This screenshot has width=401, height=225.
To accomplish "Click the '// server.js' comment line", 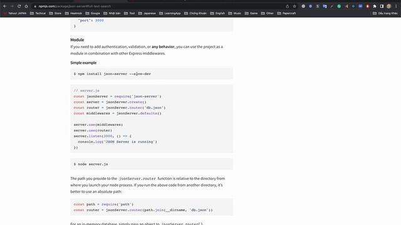I will pyautogui.click(x=86, y=91).
